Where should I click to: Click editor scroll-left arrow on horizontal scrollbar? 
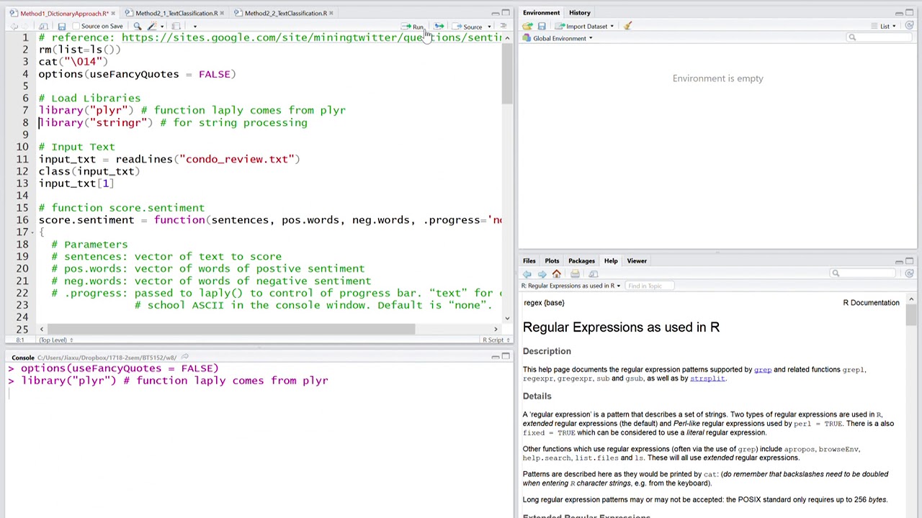point(41,329)
